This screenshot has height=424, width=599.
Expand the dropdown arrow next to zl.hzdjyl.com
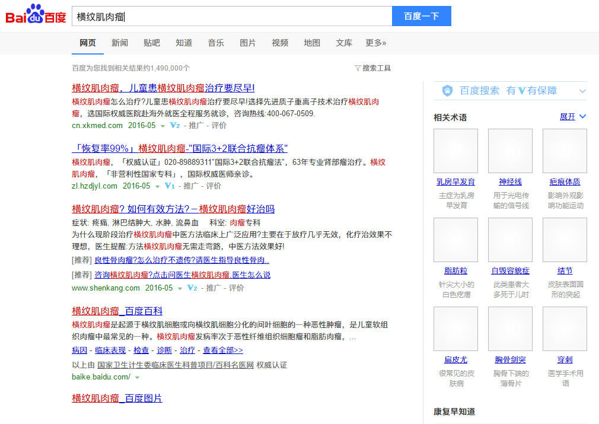tap(157, 187)
